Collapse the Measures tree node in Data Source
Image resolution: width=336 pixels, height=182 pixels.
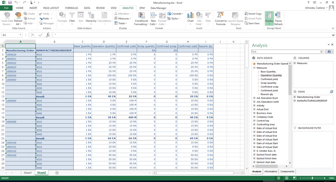(254, 68)
